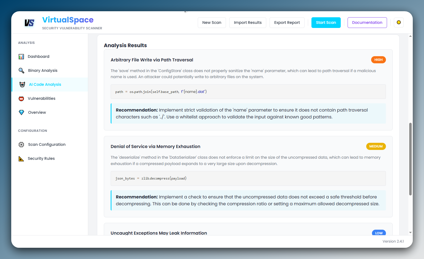Click Import Results button
This screenshot has height=259, width=424.
[248, 22]
